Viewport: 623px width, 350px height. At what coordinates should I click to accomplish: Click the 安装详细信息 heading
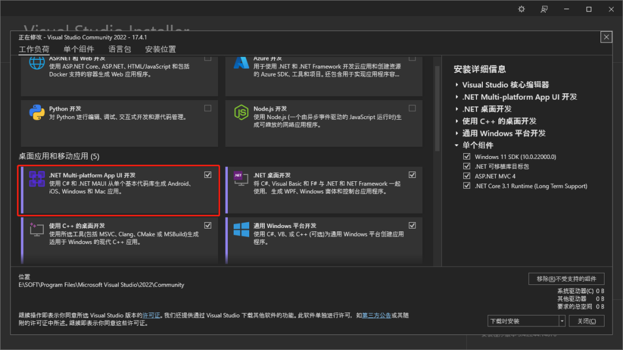[479, 69]
